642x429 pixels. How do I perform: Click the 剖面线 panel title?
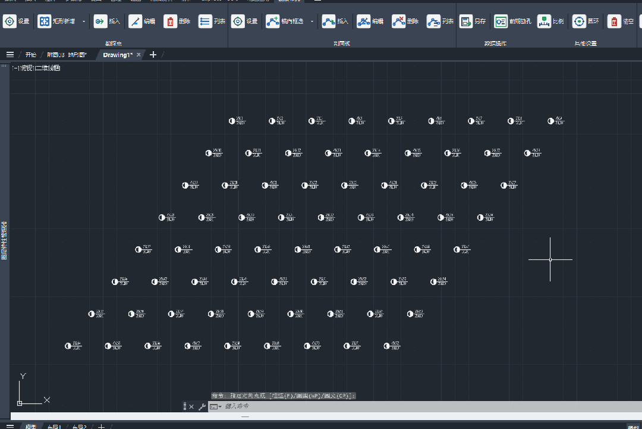coord(342,43)
